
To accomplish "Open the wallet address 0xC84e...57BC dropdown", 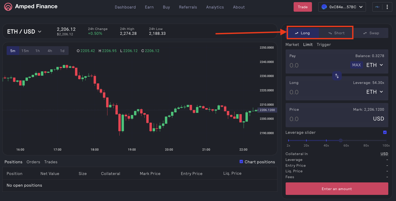I will click(342, 7).
